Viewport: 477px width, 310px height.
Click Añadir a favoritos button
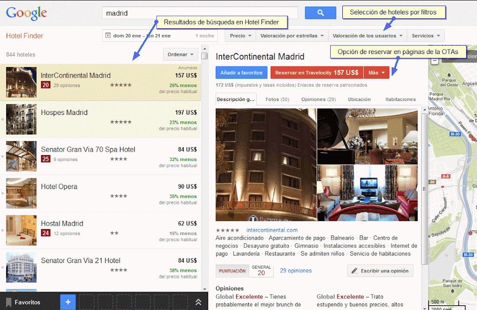tap(242, 73)
